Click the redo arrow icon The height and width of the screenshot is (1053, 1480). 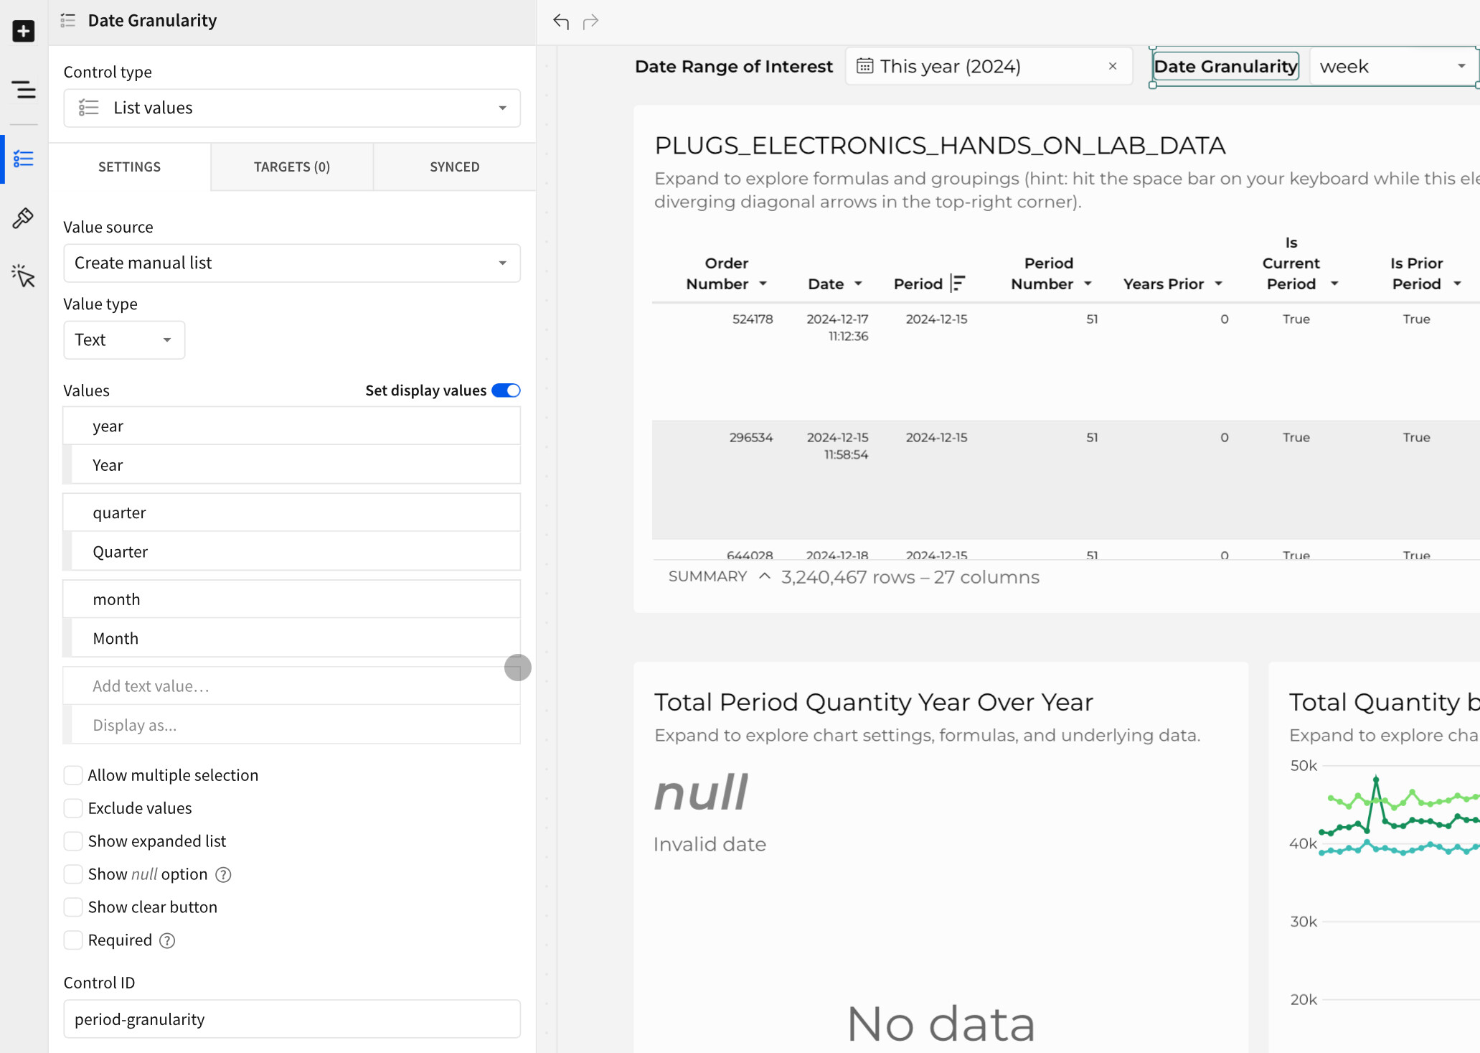tap(590, 22)
